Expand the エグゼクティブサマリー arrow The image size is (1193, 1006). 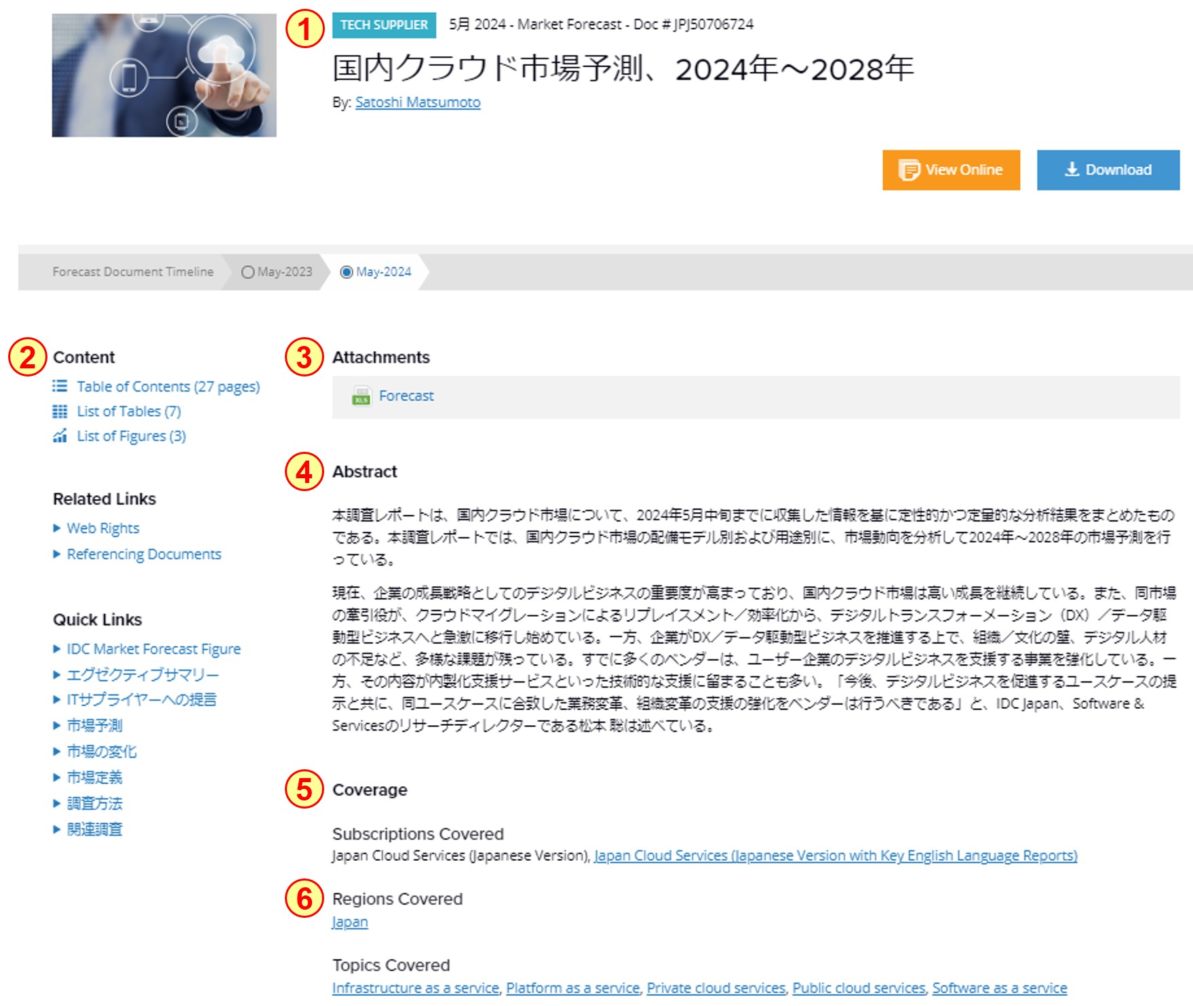point(57,675)
